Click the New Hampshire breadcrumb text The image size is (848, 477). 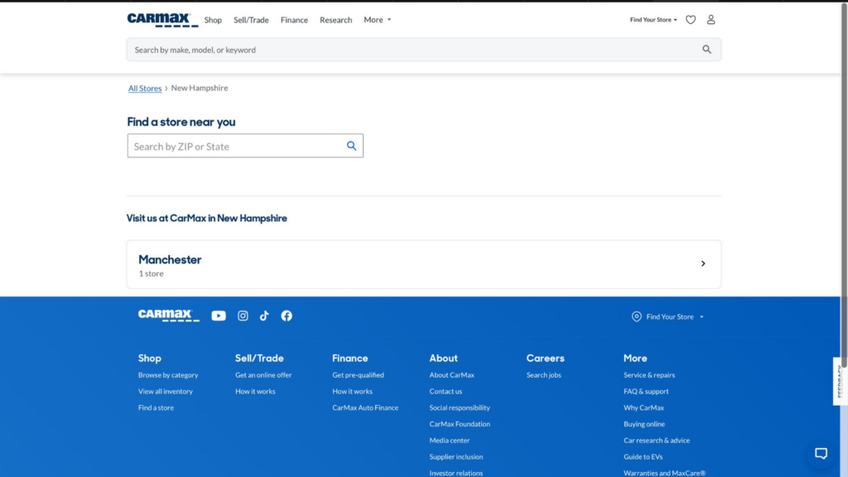point(200,88)
